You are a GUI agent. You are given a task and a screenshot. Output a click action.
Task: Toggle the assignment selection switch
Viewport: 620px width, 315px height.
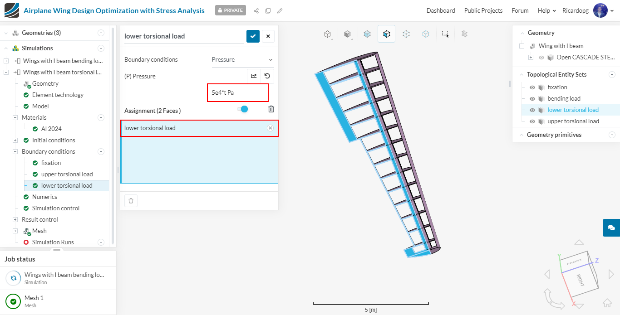(242, 109)
